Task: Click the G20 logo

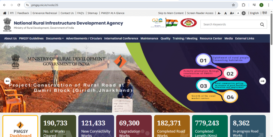Action: click(x=157, y=23)
